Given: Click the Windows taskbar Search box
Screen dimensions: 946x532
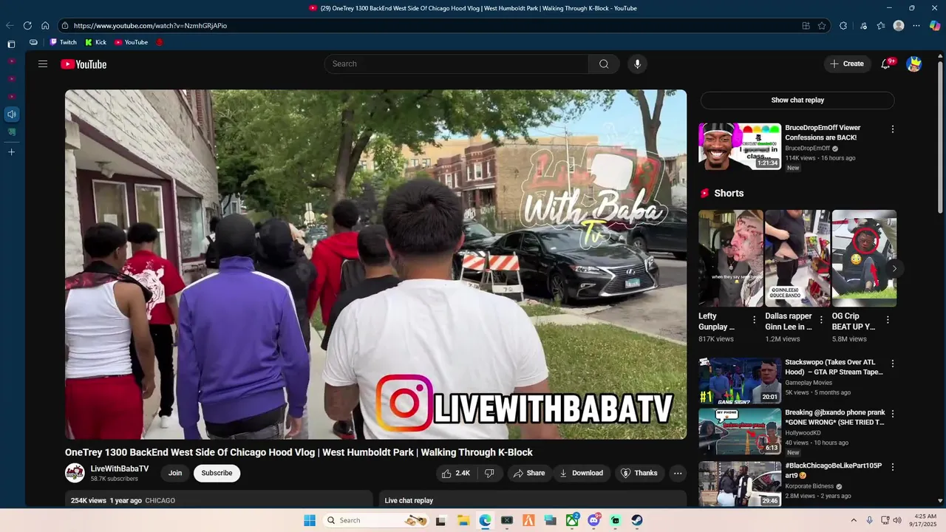Looking at the screenshot, I should click(376, 520).
